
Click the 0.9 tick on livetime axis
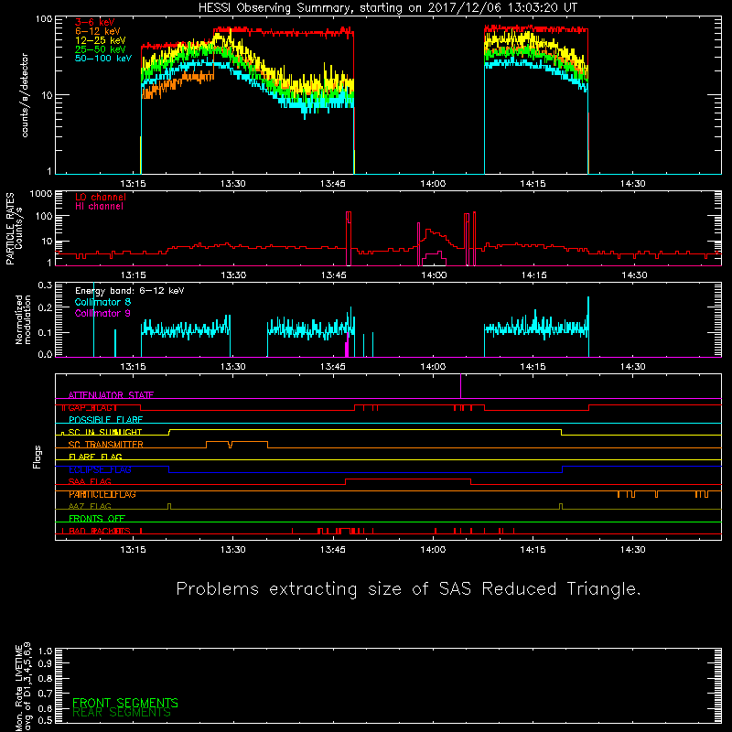45,663
